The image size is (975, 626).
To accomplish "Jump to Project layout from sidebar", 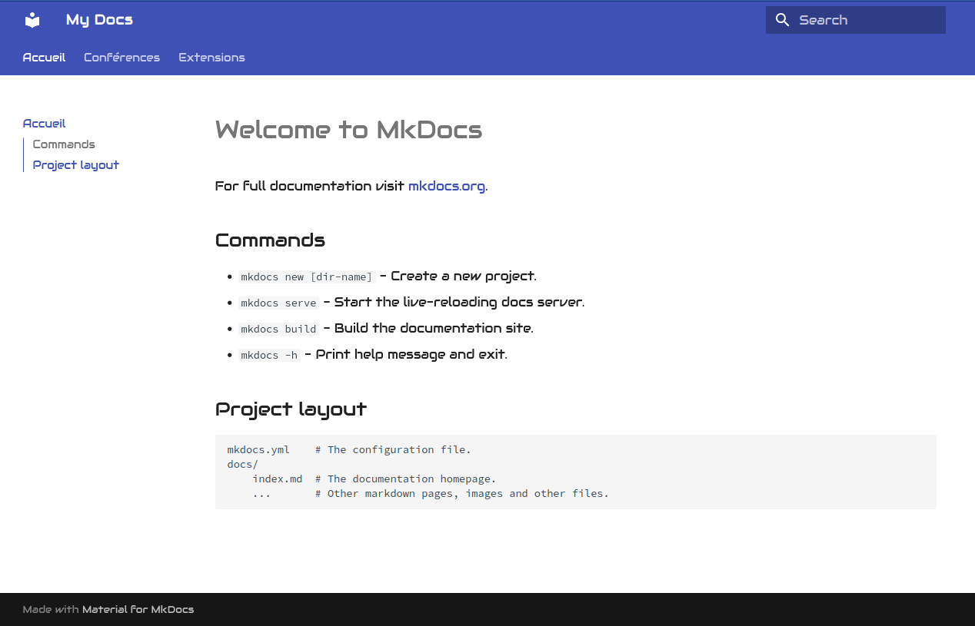I will coord(75,165).
